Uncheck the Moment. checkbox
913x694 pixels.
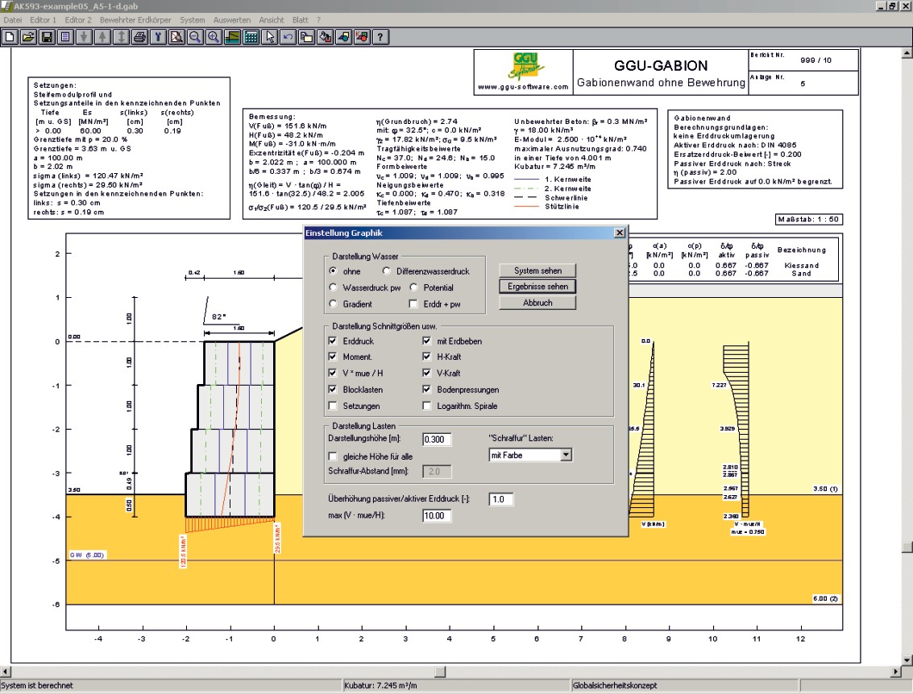[x=332, y=356]
